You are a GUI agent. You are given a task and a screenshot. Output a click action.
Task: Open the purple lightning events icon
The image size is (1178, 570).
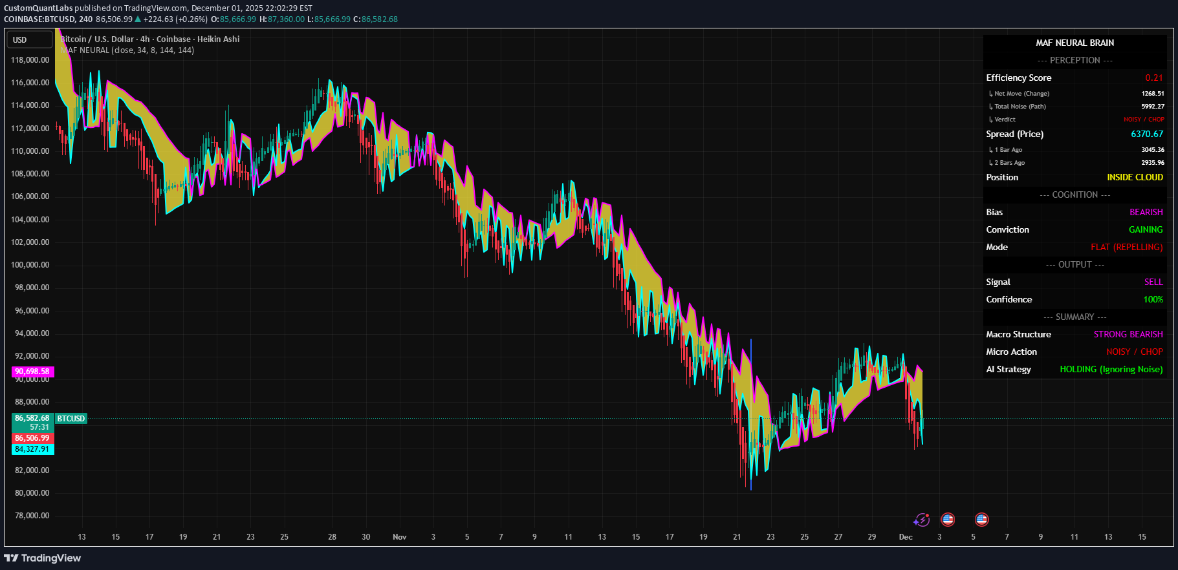[922, 520]
